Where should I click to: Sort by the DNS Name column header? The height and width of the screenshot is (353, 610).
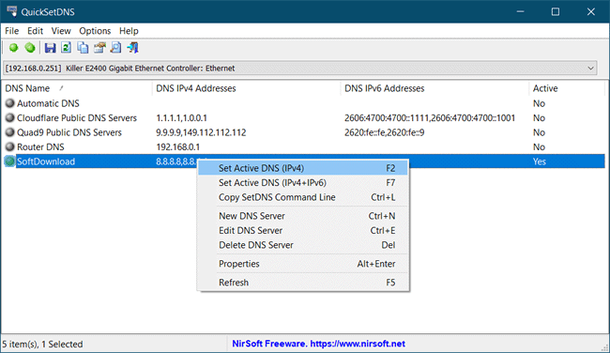(77, 88)
